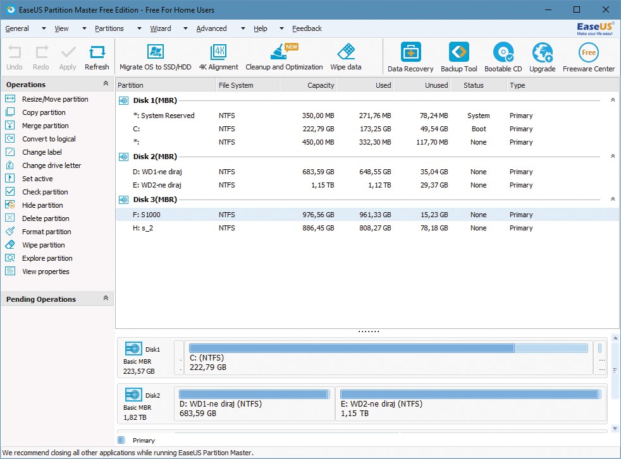Open the Wizard menu
The width and height of the screenshot is (621, 459).
pos(161,28)
